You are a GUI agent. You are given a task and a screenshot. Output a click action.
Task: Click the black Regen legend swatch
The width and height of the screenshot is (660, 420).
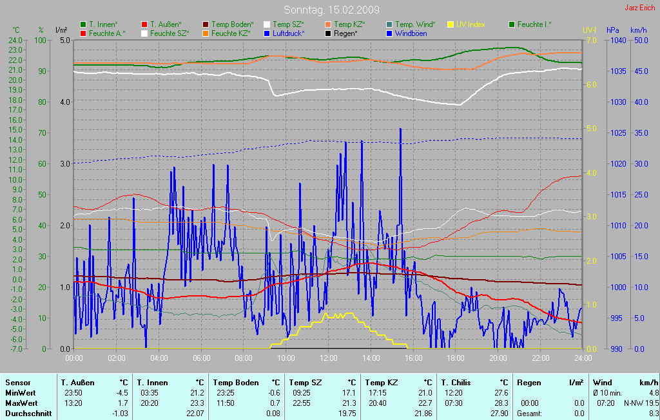click(x=328, y=33)
